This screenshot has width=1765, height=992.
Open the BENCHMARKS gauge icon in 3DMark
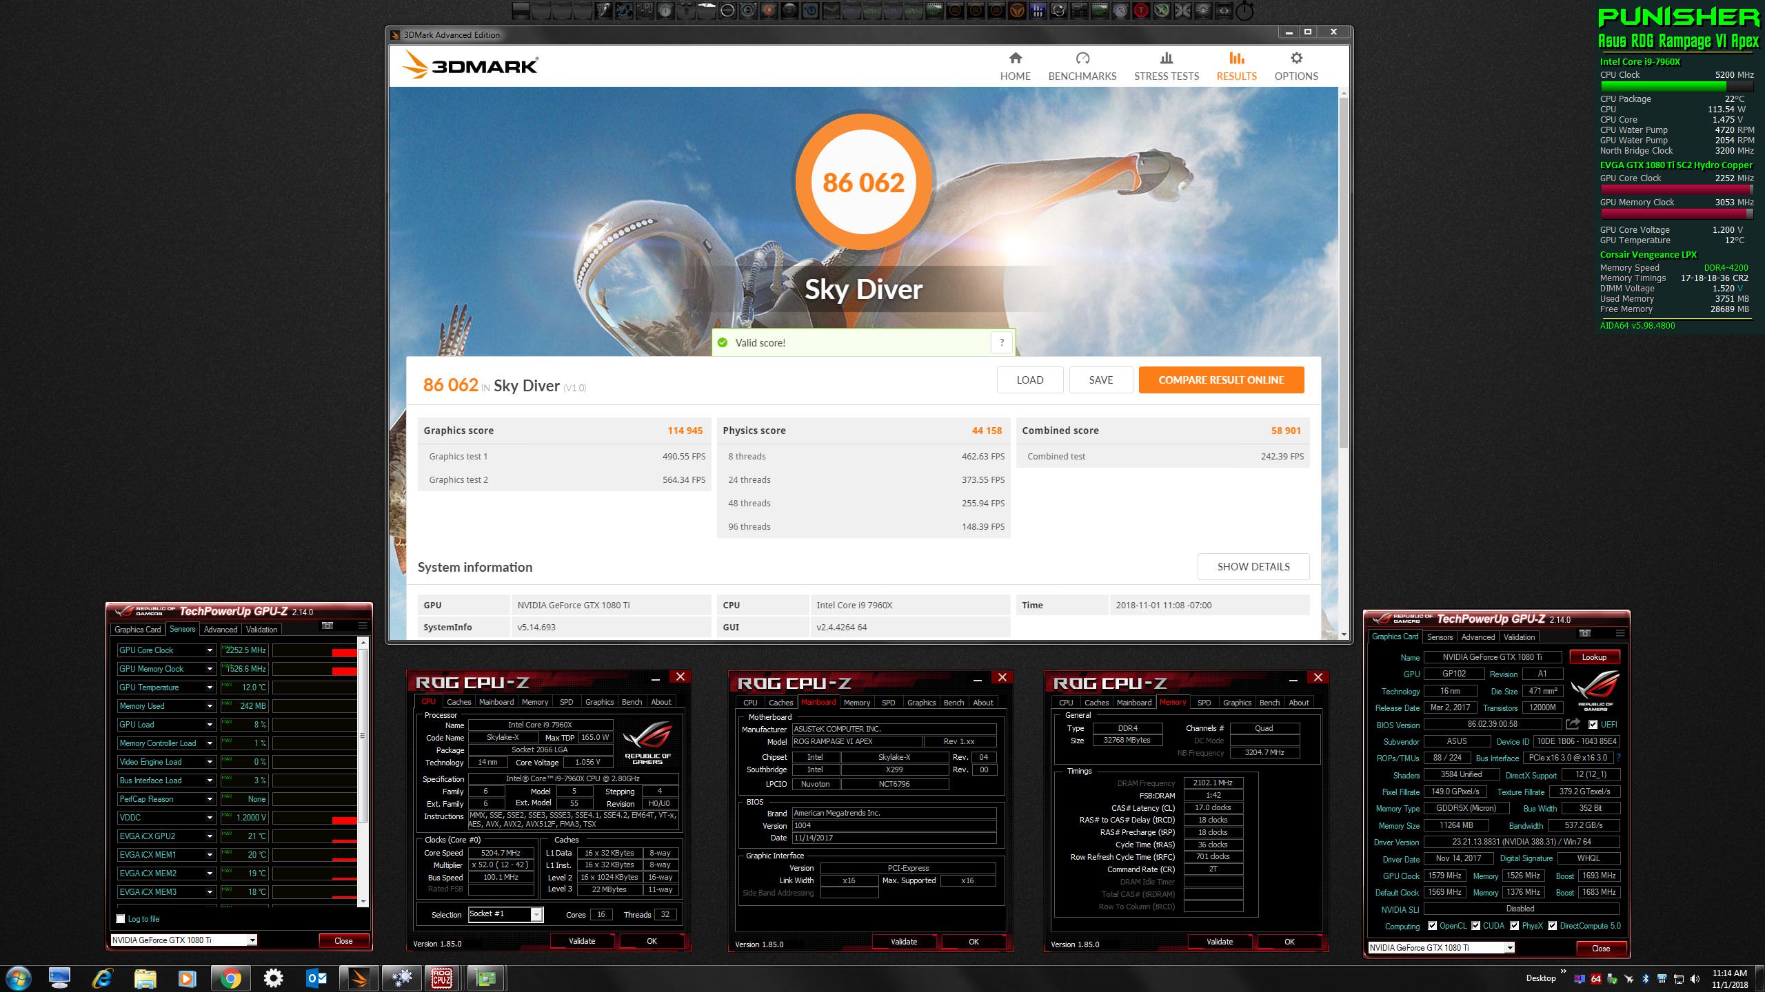point(1082,58)
